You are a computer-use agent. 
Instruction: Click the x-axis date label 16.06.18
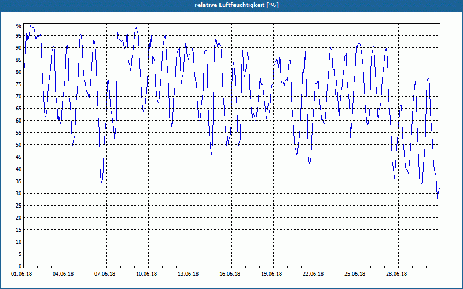230,274
